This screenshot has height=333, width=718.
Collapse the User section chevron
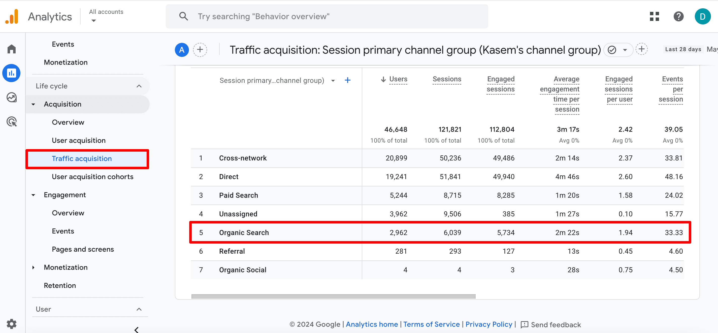(139, 309)
